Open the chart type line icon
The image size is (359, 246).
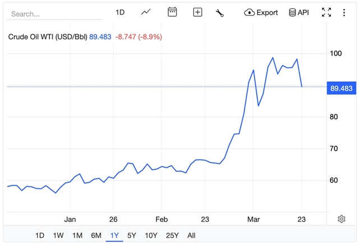tap(146, 12)
